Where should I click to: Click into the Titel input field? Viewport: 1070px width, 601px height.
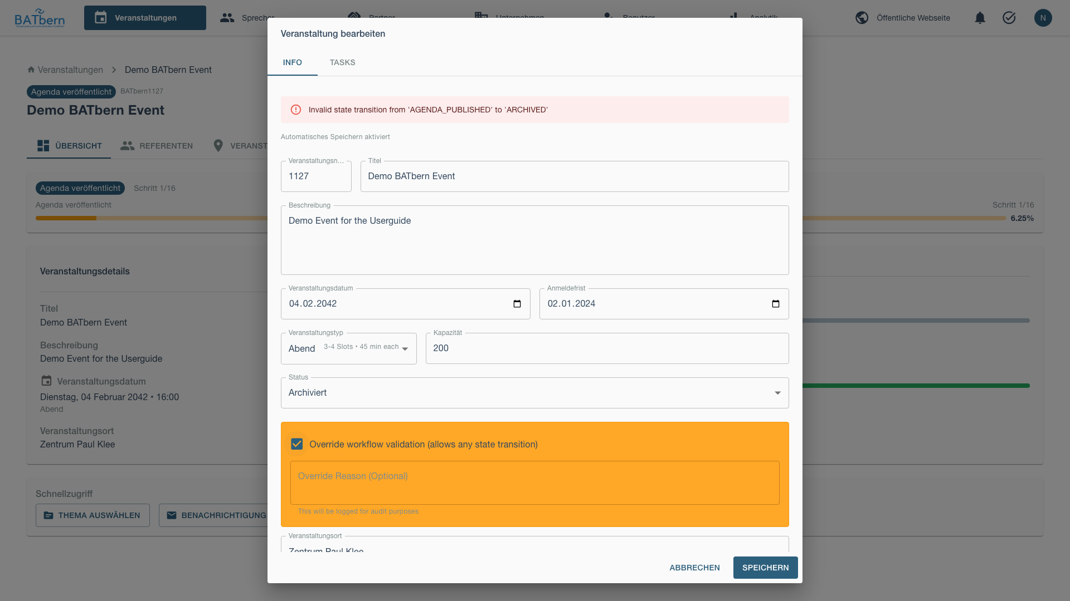point(575,176)
